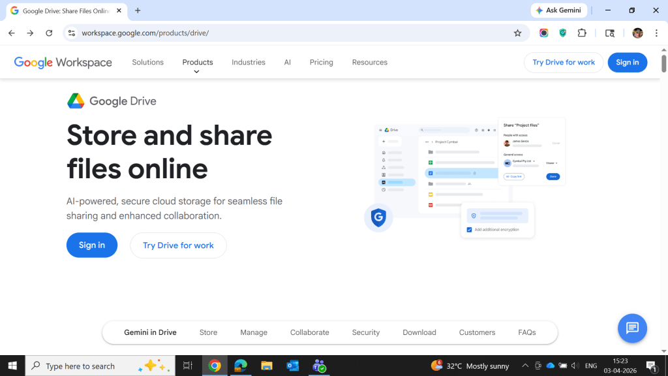Expand hidden icons in the system tray
668x376 pixels.
524,366
